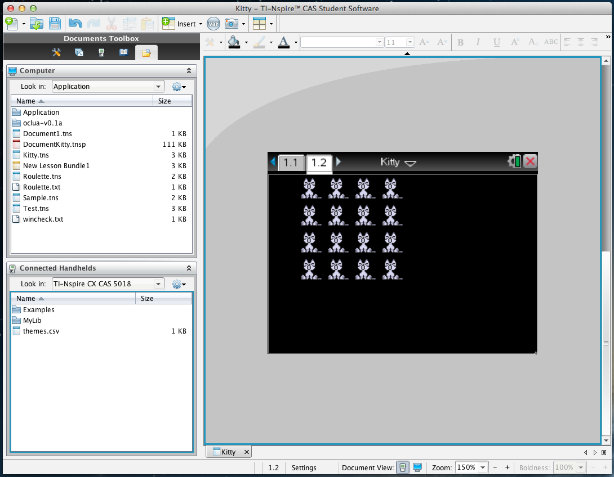Click the red X close document icon
Screen dimensions: 614x477
(x=530, y=161)
